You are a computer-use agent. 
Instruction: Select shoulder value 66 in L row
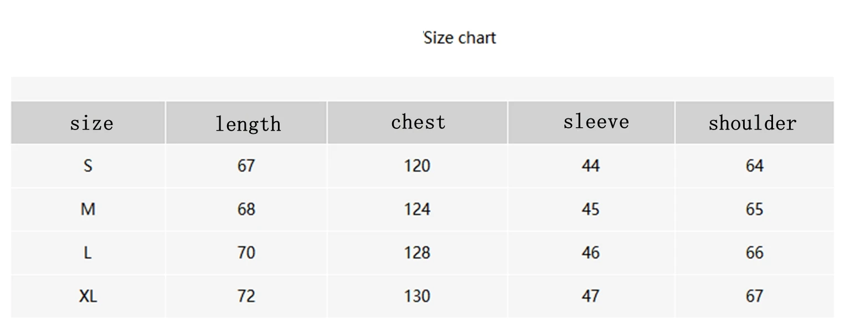[x=755, y=253]
